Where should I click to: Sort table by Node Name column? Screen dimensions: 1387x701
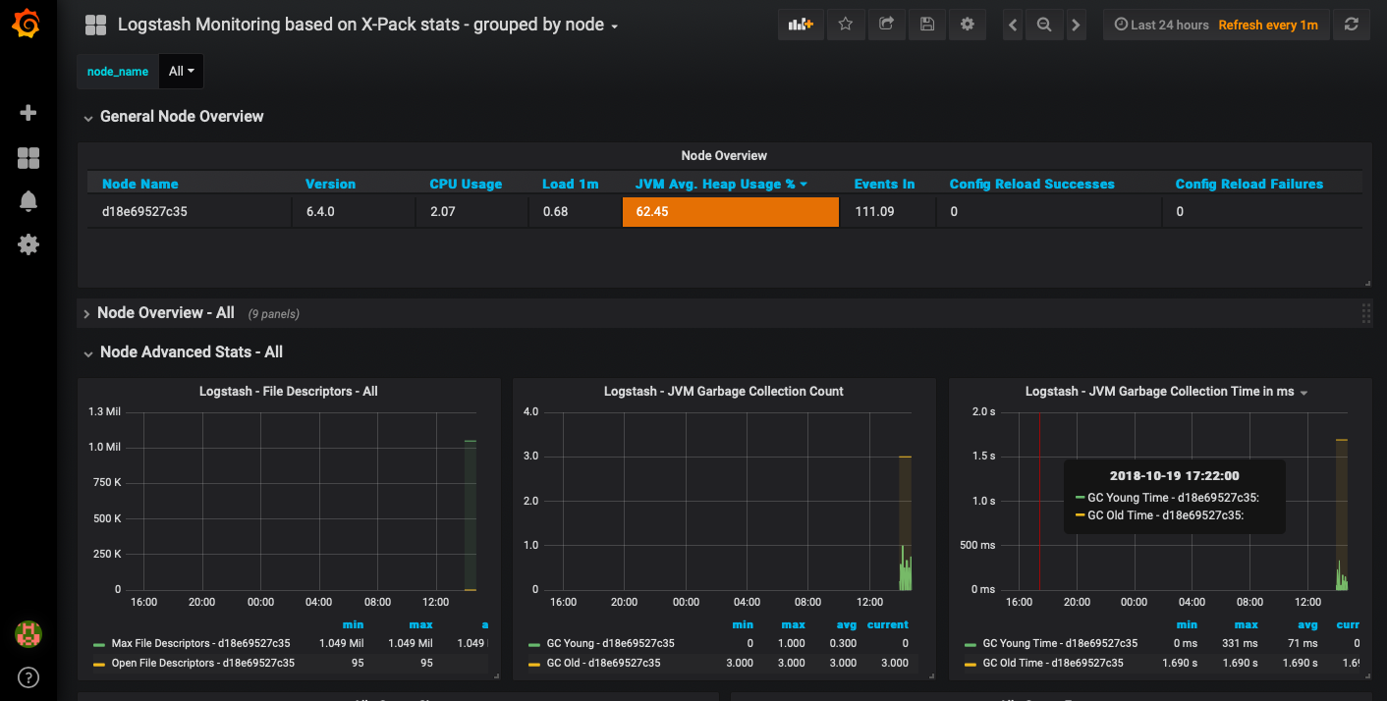pyautogui.click(x=140, y=184)
